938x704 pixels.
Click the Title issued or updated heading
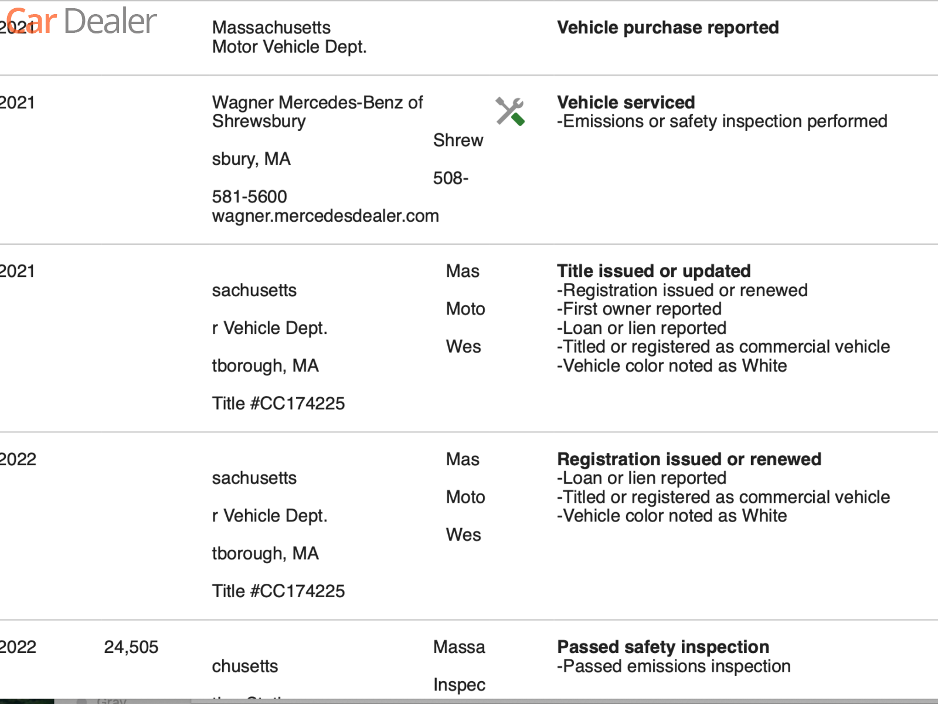click(x=654, y=271)
